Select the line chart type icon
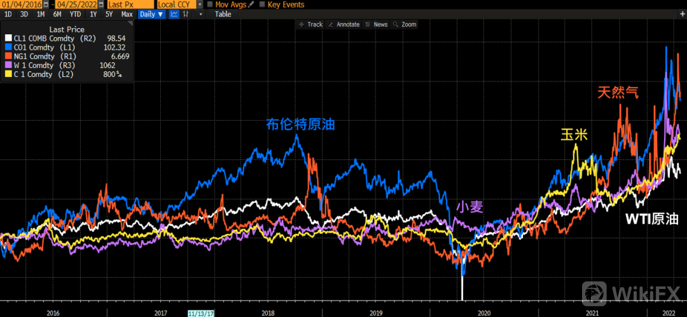687x317 pixels. [x=174, y=14]
